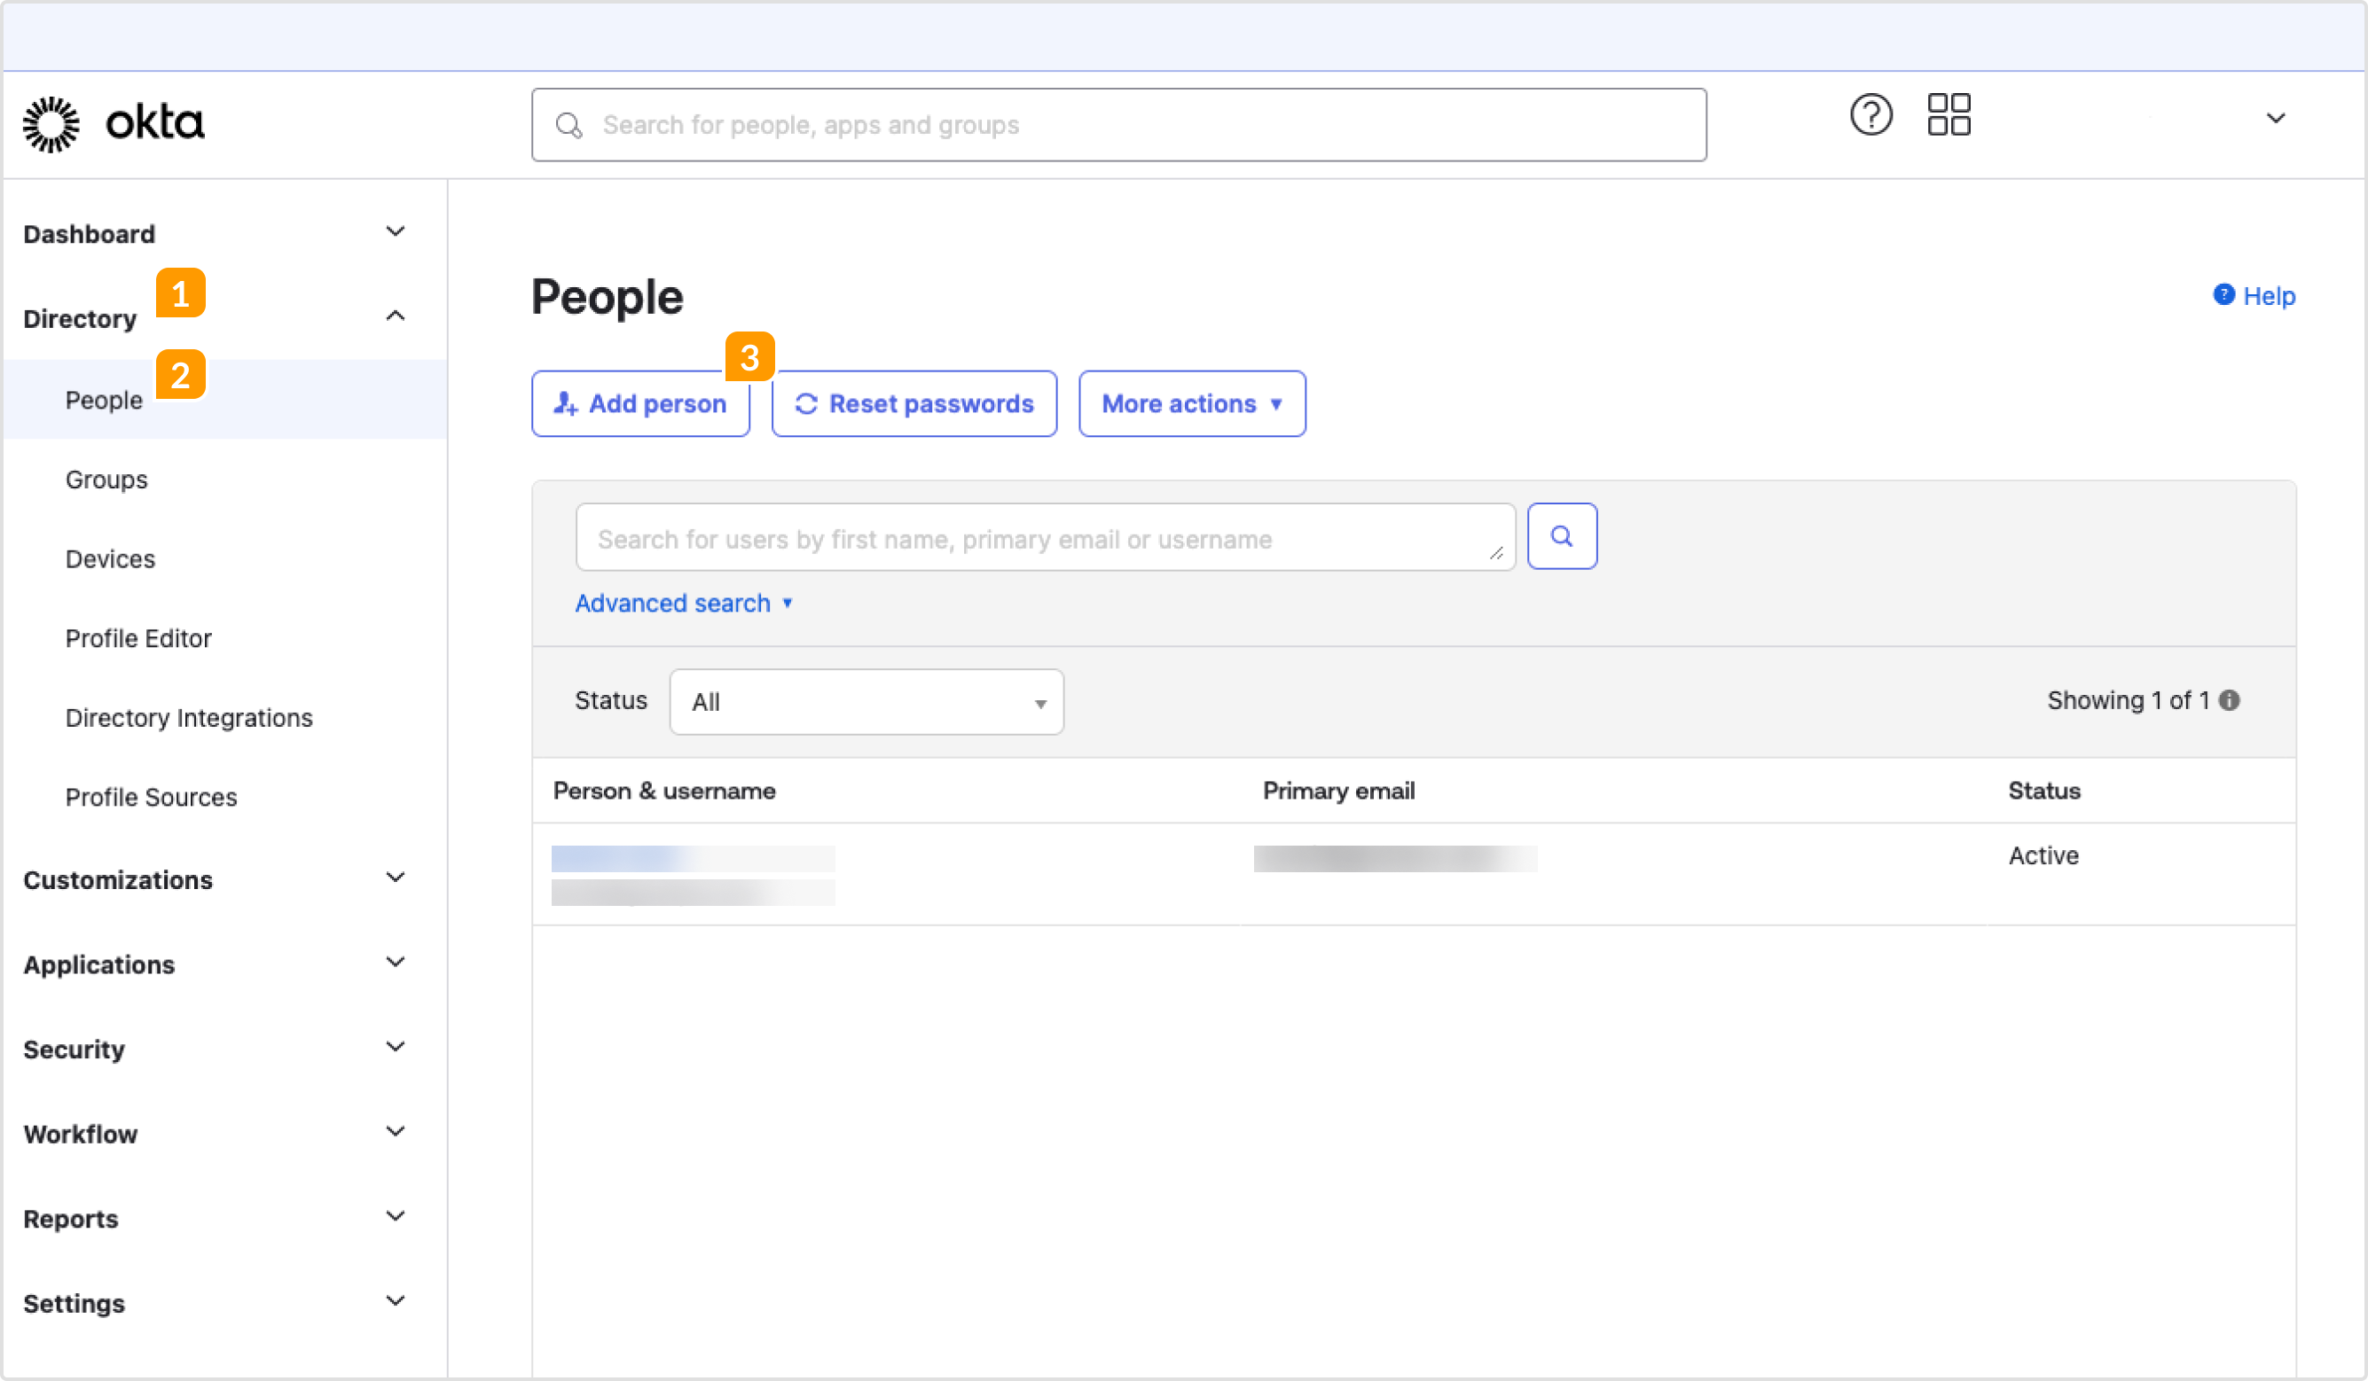
Task: Click the info icon next to Showing 1 of 1
Action: click(2231, 700)
